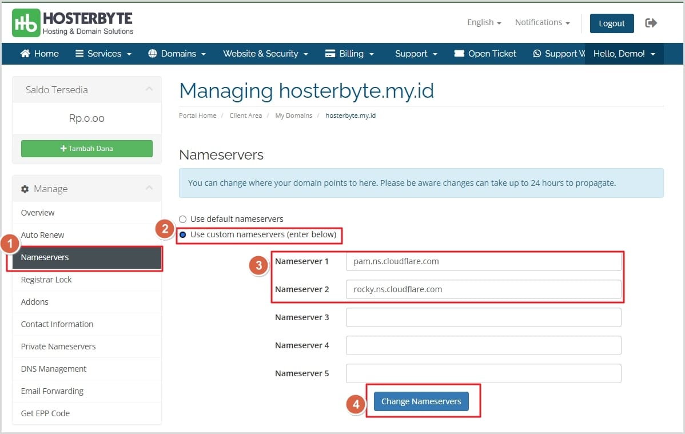Click the Billing card icon
Viewport: 685px width, 434px height.
(330, 54)
